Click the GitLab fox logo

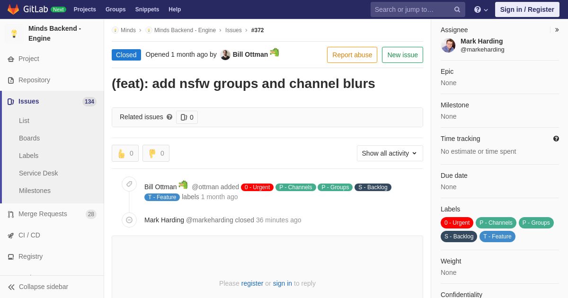coord(13,9)
